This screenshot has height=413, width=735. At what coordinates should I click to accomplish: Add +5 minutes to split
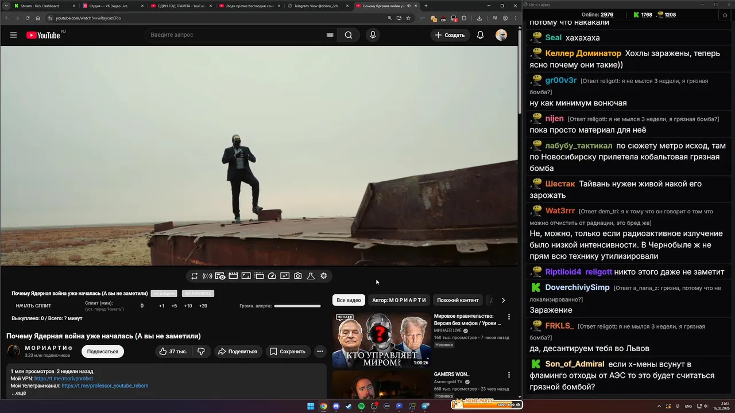(x=174, y=306)
